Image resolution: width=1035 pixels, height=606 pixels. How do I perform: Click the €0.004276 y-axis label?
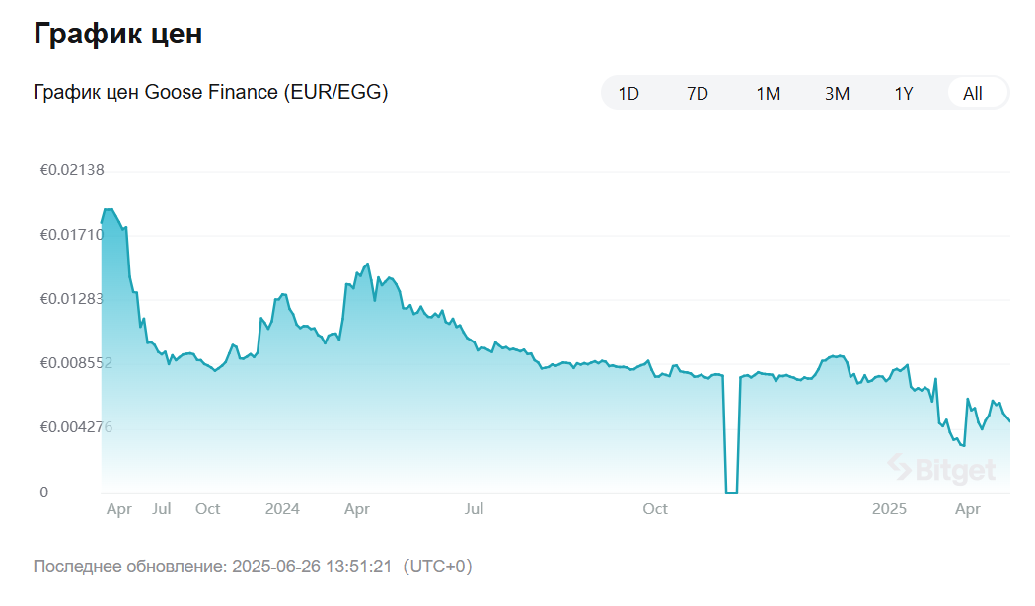click(76, 426)
